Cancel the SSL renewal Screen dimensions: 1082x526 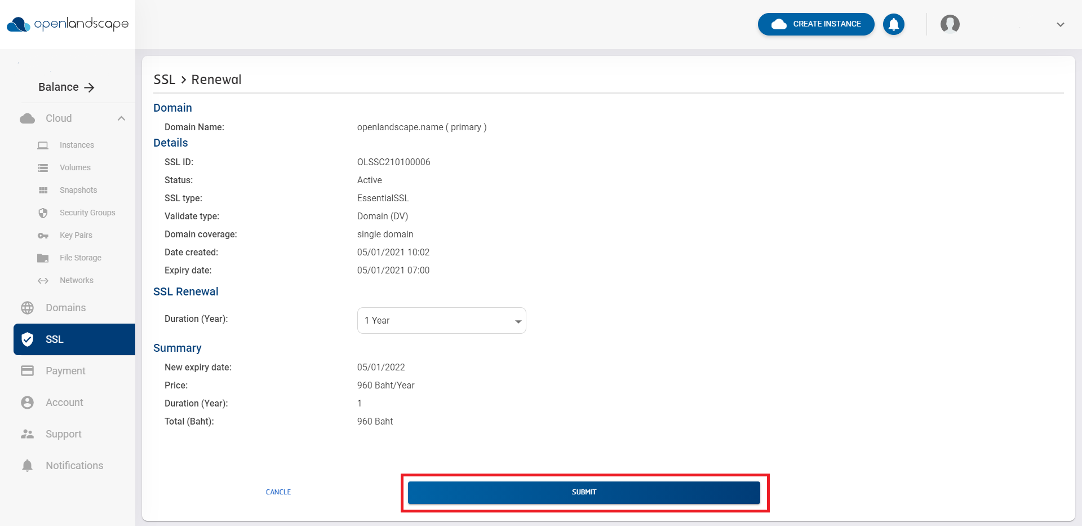(278, 492)
